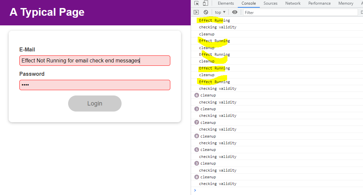Clear the console with the ban icon
The width and height of the screenshot is (363, 195).
pyautogui.click(x=206, y=12)
